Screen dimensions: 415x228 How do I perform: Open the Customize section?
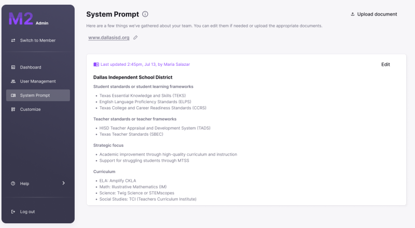coord(30,109)
